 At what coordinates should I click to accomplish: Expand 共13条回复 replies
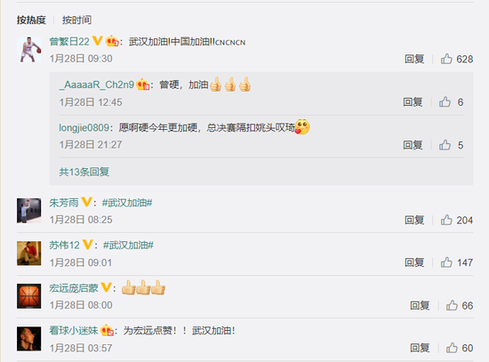[x=84, y=172]
